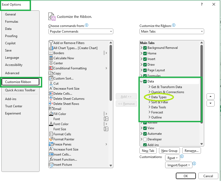Select the Decrease Font Size icon

click(x=51, y=89)
